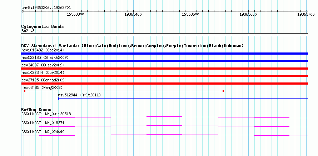The width and height of the screenshot is (318, 156).
Task: Open variant label esv34007 (Gusev2009)
Action: click(x=43, y=65)
